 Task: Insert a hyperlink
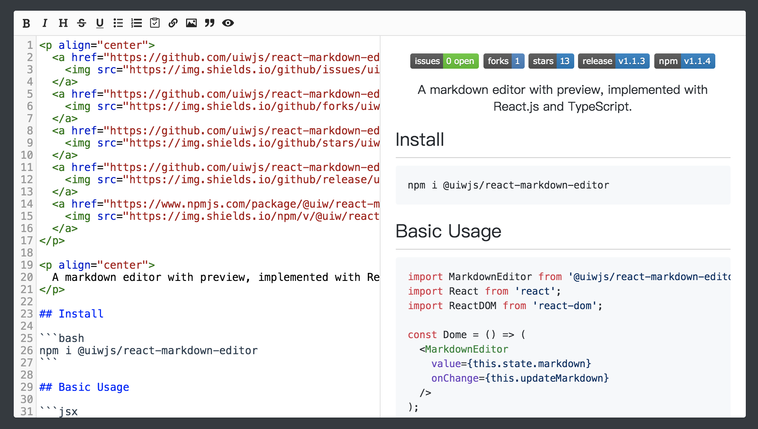[x=173, y=23]
